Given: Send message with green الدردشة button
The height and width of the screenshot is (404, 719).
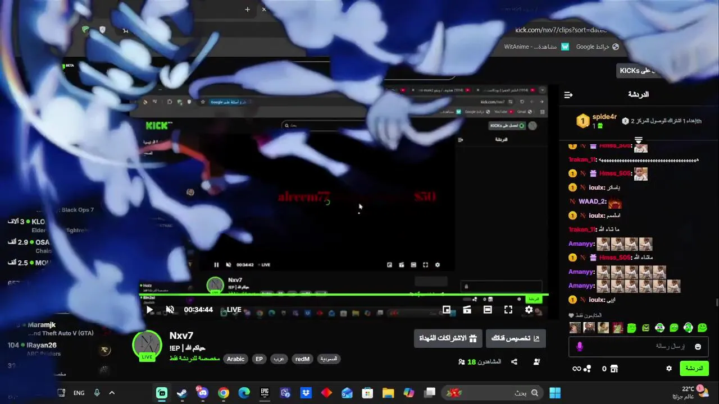Looking at the screenshot, I should [x=694, y=369].
